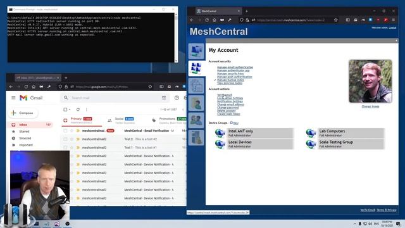Select My Account icon in MeshCentral sidebar
The width and height of the screenshot is (405, 228).
pyautogui.click(x=196, y=68)
